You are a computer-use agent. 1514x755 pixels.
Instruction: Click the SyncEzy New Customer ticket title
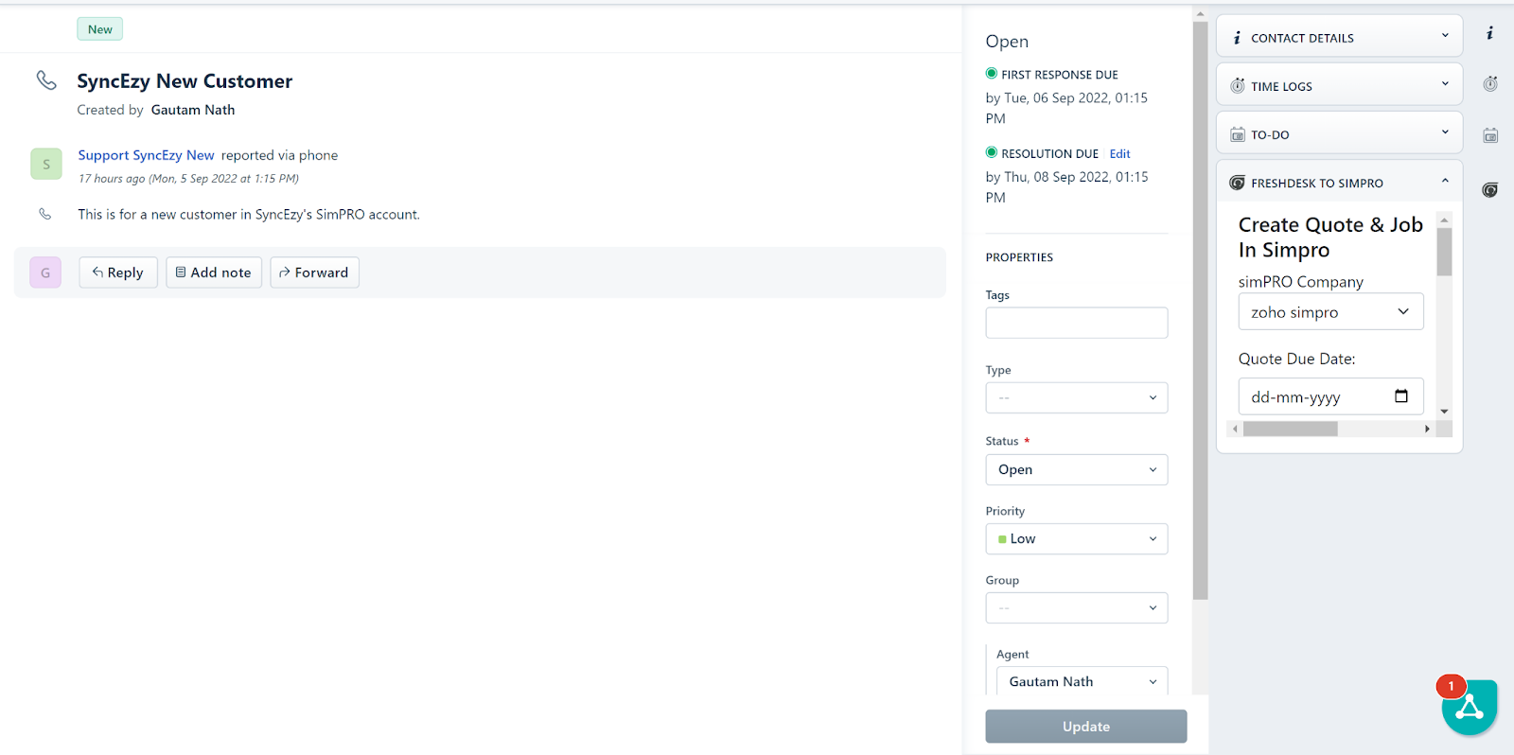coord(185,81)
